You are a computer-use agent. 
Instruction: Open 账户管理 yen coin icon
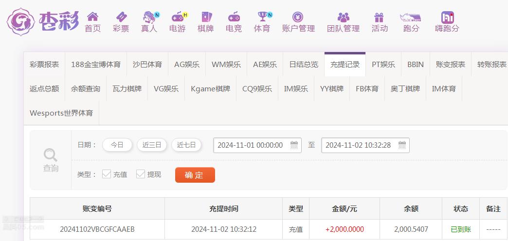298,17
